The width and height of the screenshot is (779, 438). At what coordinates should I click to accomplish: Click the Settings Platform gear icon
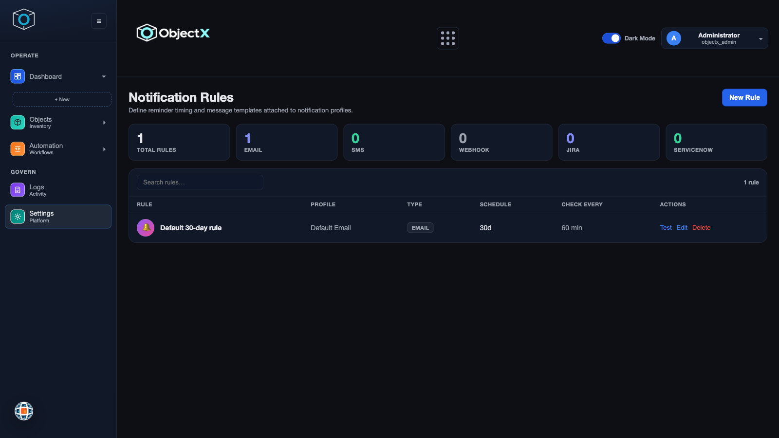18,217
